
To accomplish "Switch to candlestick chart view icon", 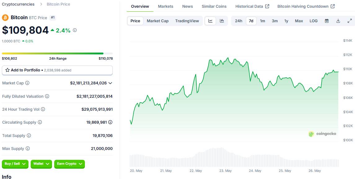I will tap(222, 21).
